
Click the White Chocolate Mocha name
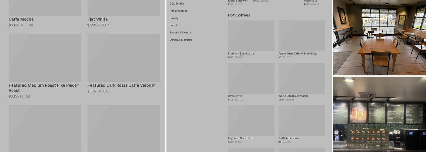tap(293, 96)
